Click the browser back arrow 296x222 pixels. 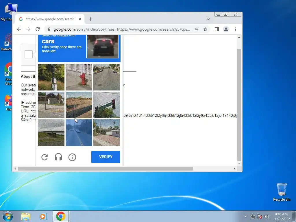[x=19, y=29]
